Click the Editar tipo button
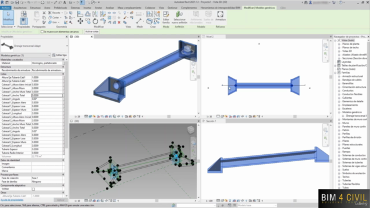 point(60,55)
